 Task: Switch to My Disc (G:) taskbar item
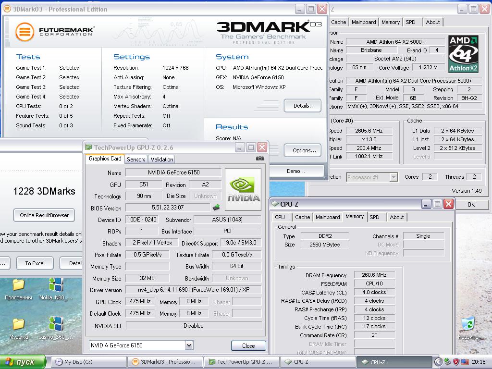89,362
